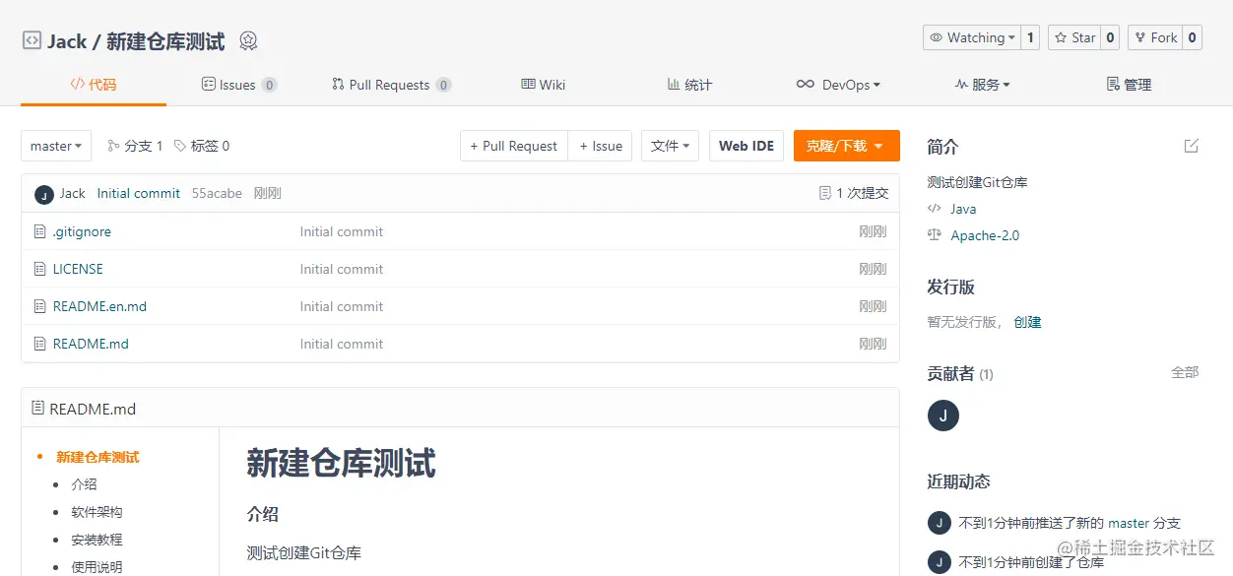
Task: Jump to 介绍 in README outline
Action: tap(85, 484)
